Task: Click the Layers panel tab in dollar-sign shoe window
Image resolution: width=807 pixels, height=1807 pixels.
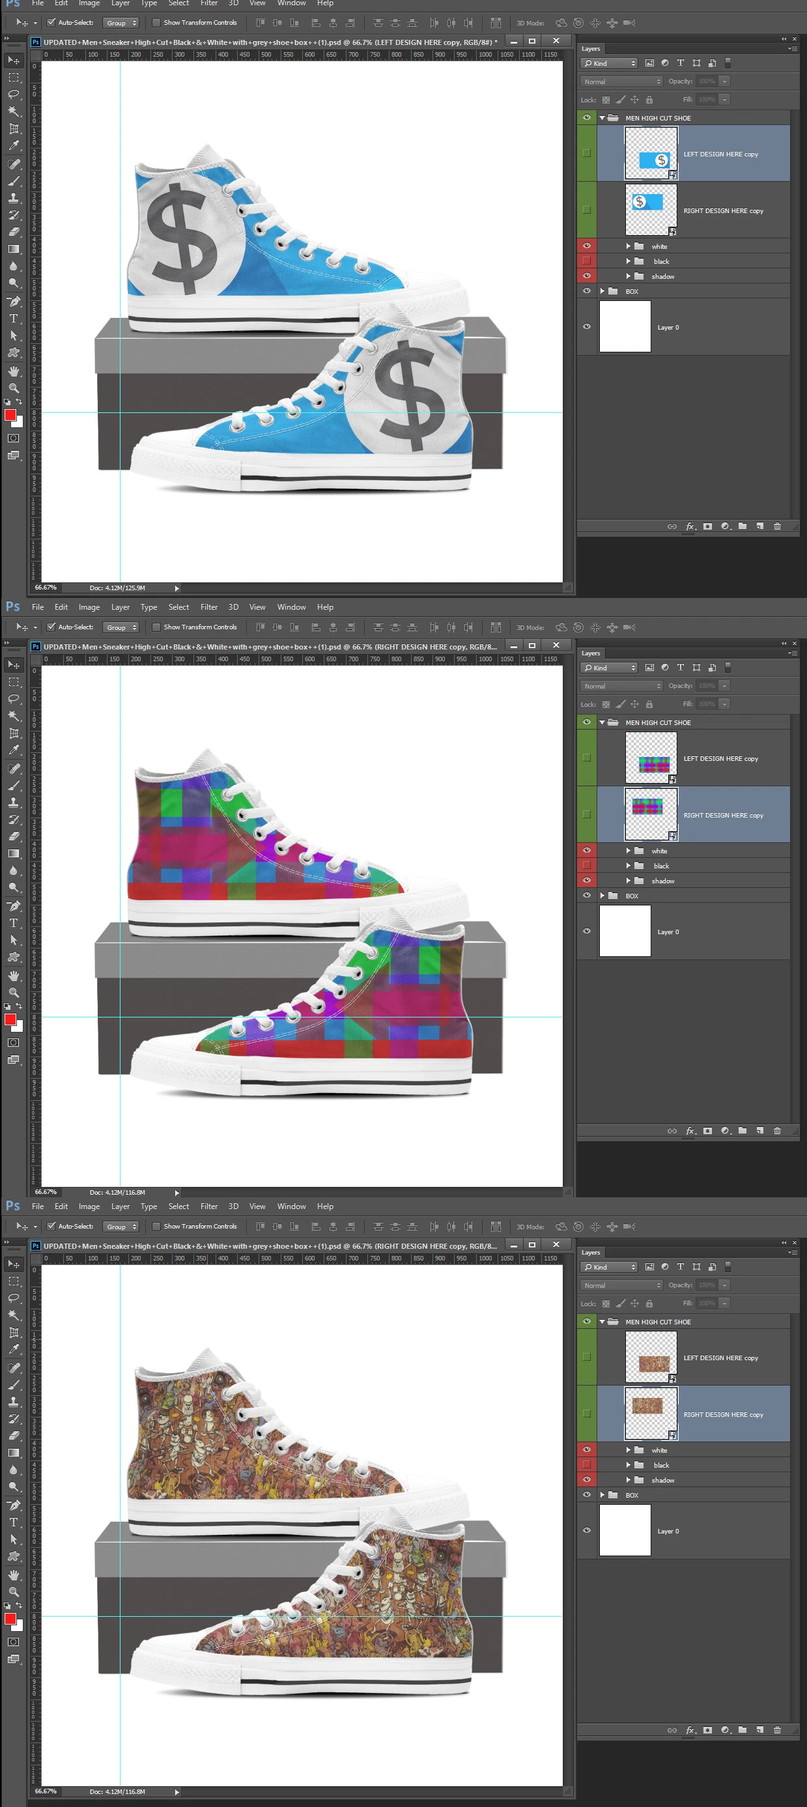Action: (591, 48)
